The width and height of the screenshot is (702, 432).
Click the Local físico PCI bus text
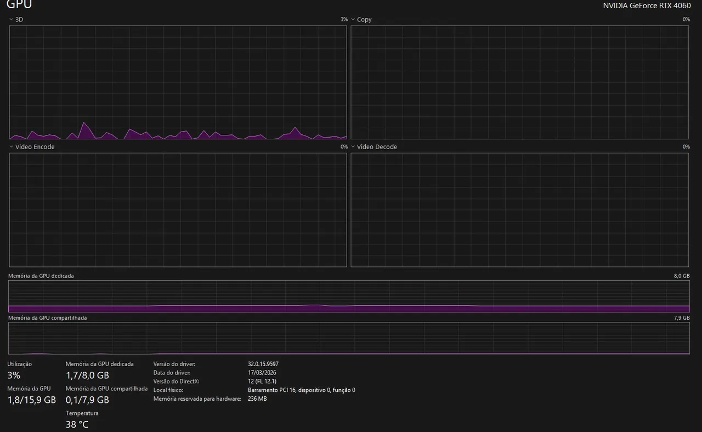(x=302, y=390)
